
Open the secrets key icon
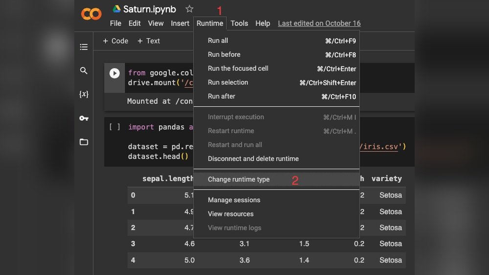tap(84, 118)
